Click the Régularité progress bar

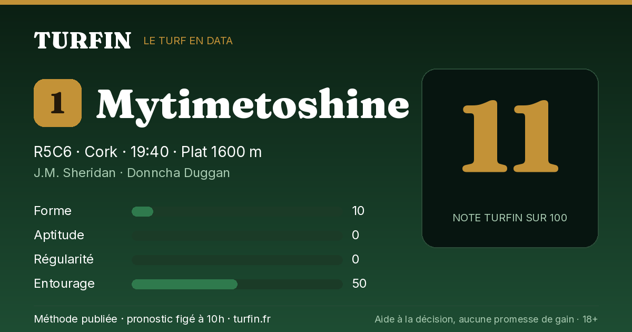tap(237, 260)
